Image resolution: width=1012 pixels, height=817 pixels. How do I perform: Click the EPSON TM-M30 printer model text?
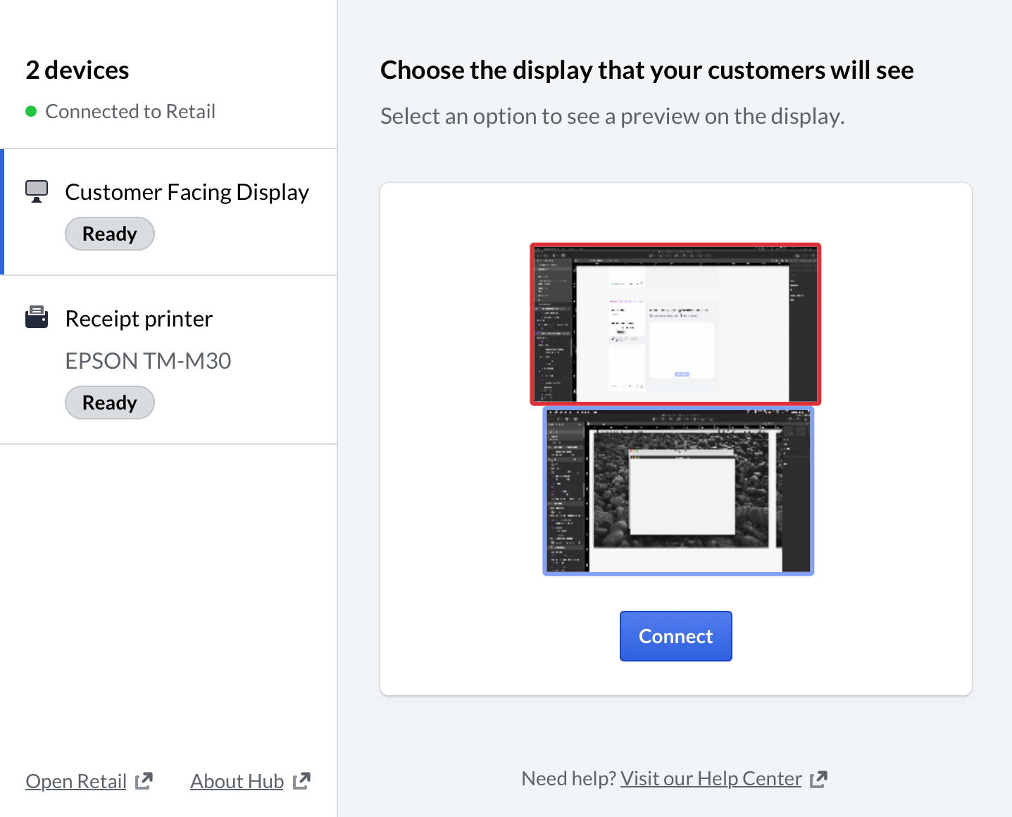pos(148,361)
